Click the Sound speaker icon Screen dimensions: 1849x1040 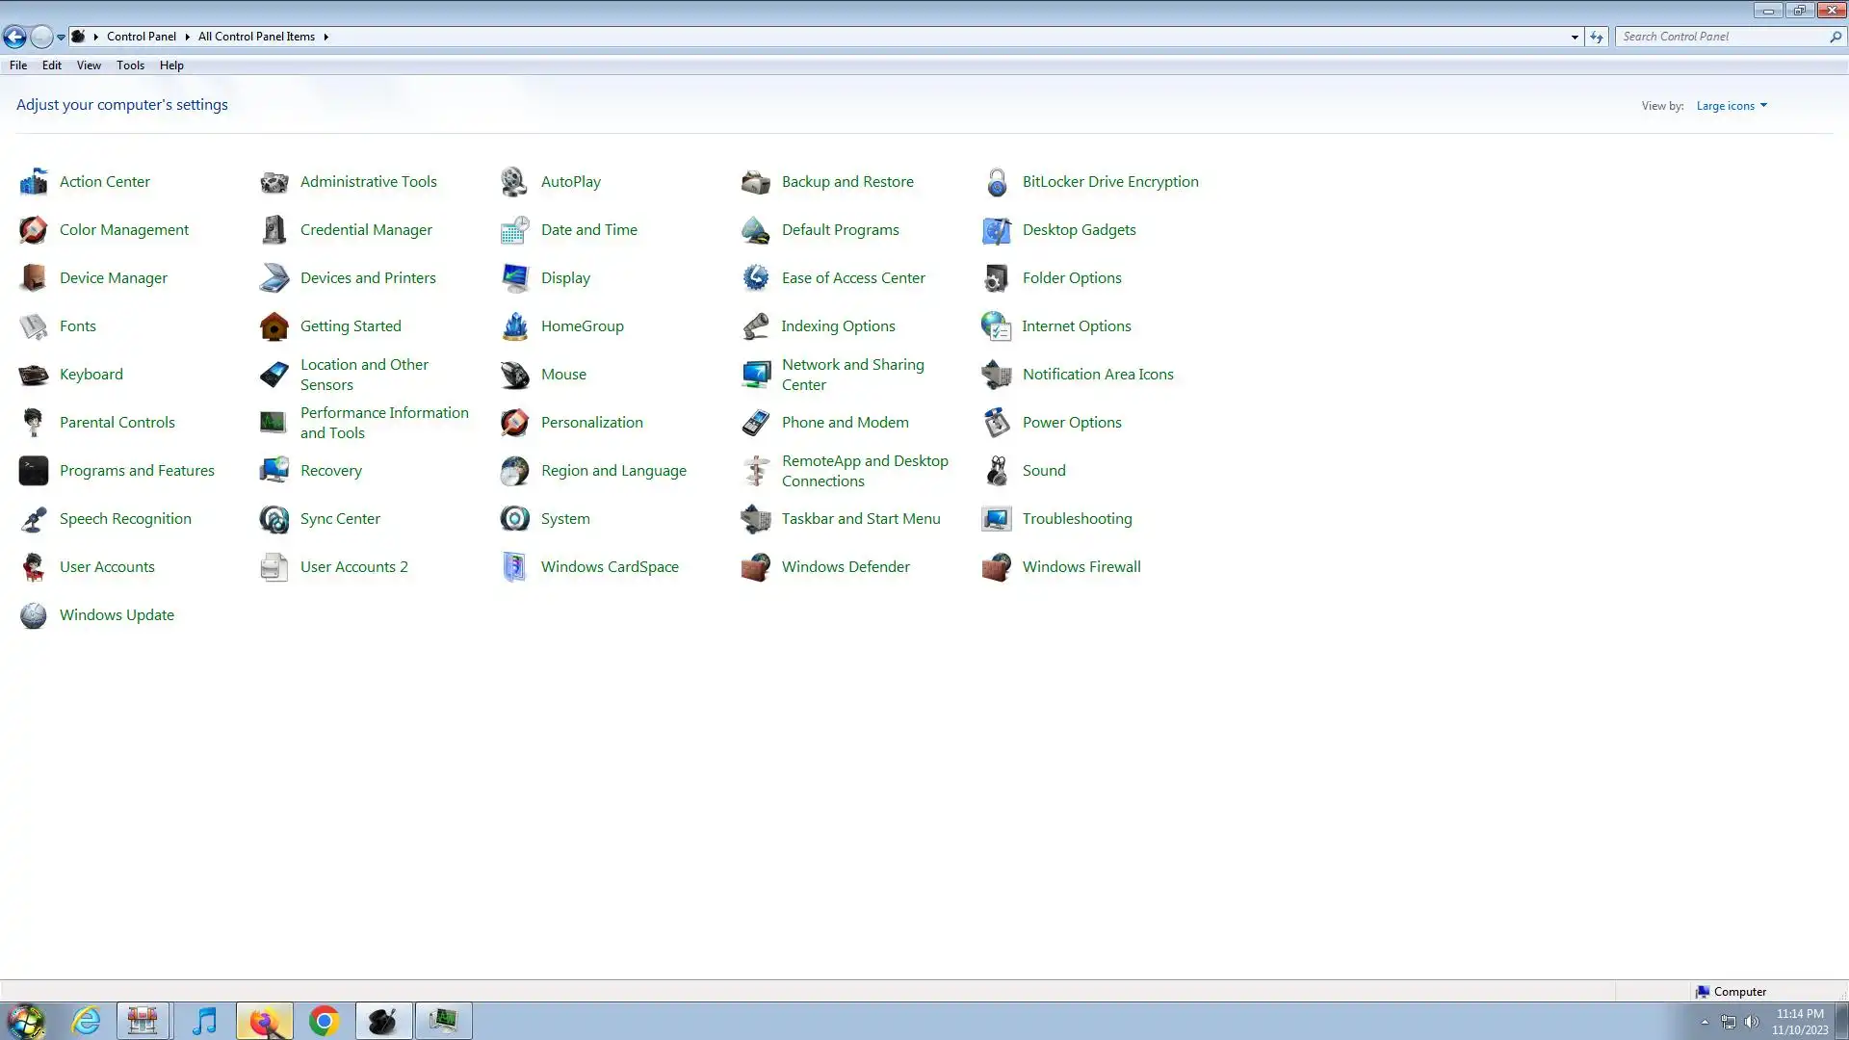[997, 471]
